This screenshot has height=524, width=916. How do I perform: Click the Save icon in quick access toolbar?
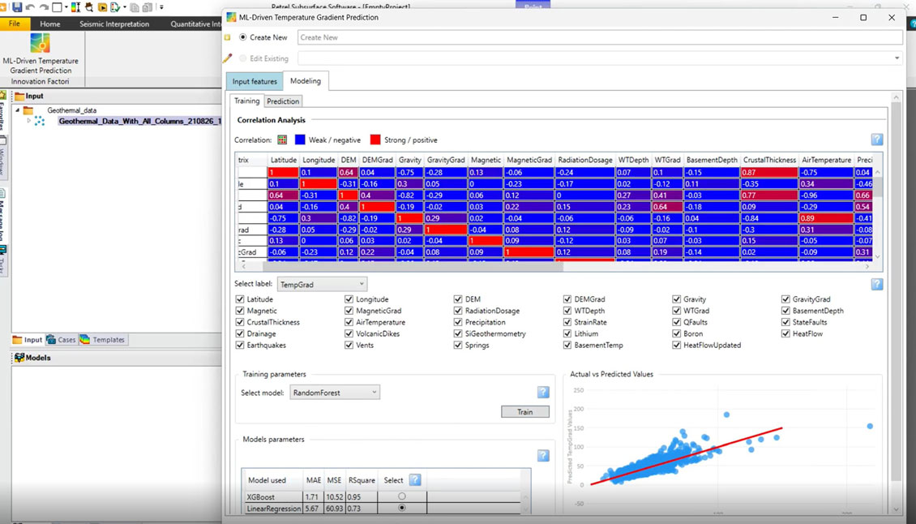(17, 7)
